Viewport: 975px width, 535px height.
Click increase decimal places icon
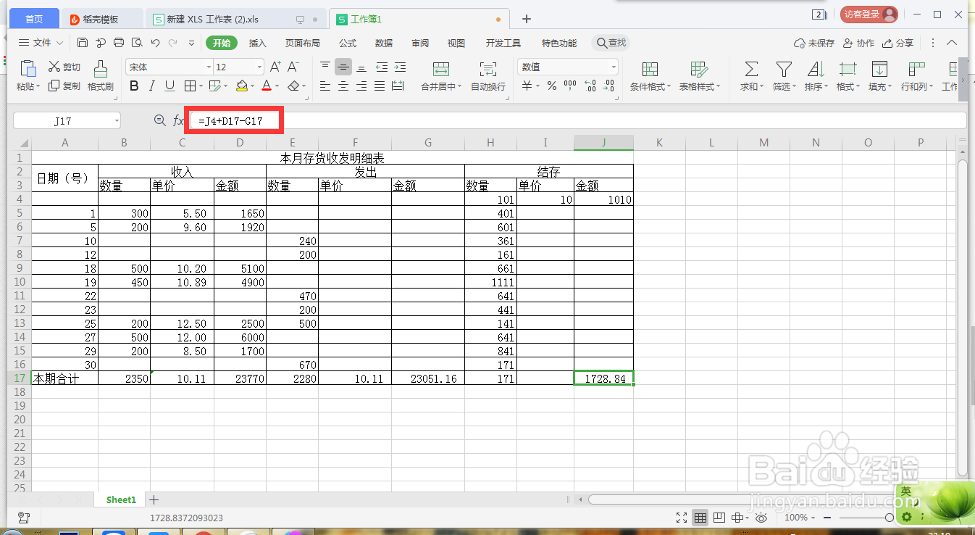(x=590, y=86)
